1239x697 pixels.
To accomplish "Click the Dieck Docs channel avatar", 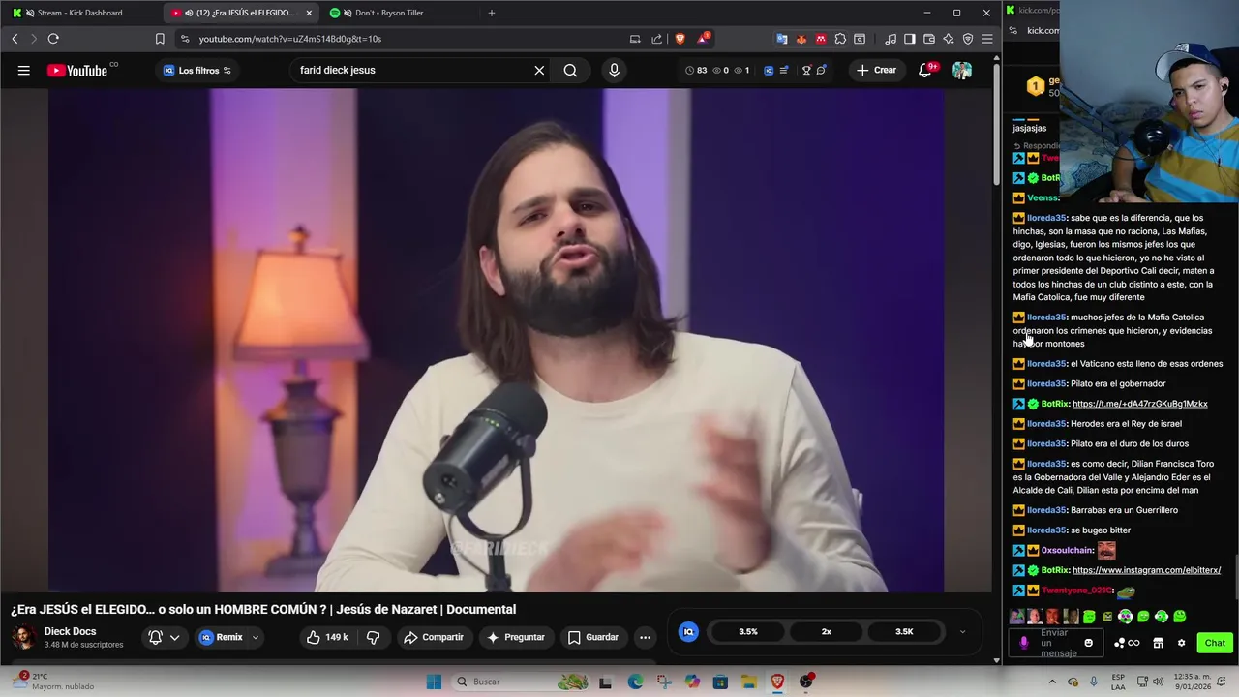I will [23, 637].
